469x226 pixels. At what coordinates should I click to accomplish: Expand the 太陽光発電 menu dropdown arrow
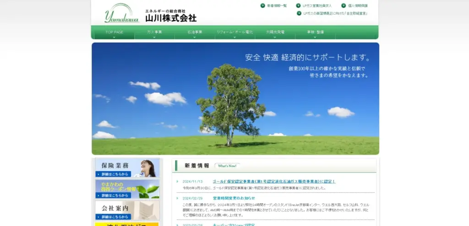275,37
